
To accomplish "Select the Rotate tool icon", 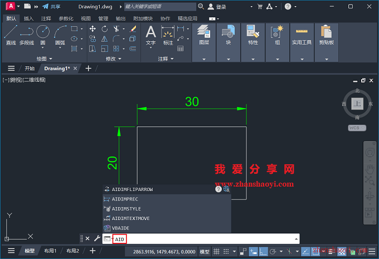I will (104, 29).
